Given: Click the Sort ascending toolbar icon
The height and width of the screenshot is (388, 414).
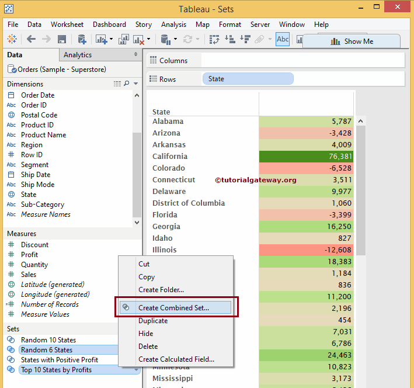Looking at the screenshot, I should click(229, 39).
